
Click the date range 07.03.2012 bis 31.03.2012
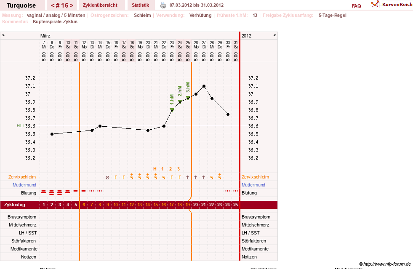click(197, 5)
